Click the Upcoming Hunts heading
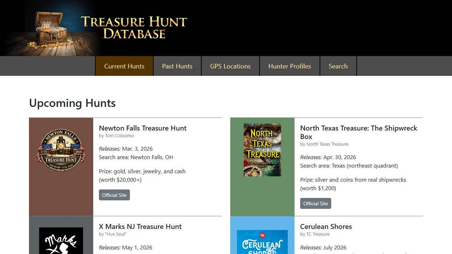Screen dimensions: 452x254 coord(72,103)
